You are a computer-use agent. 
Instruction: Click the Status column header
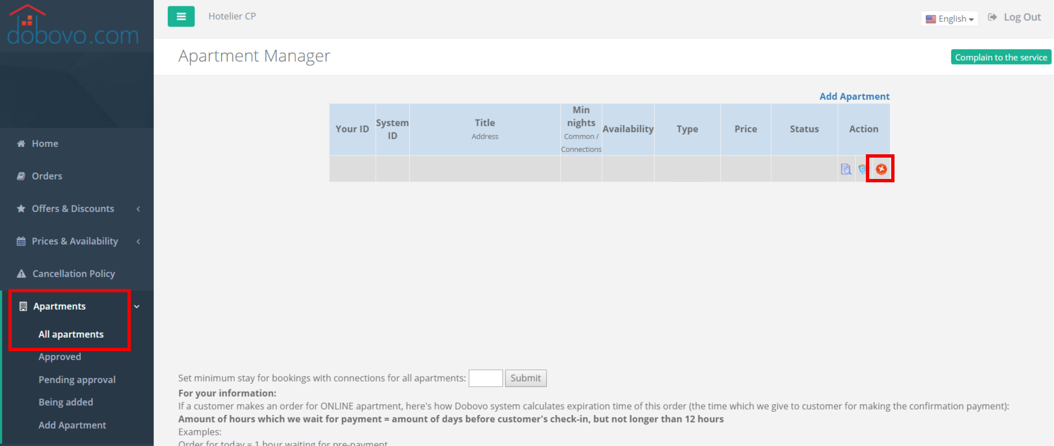804,129
